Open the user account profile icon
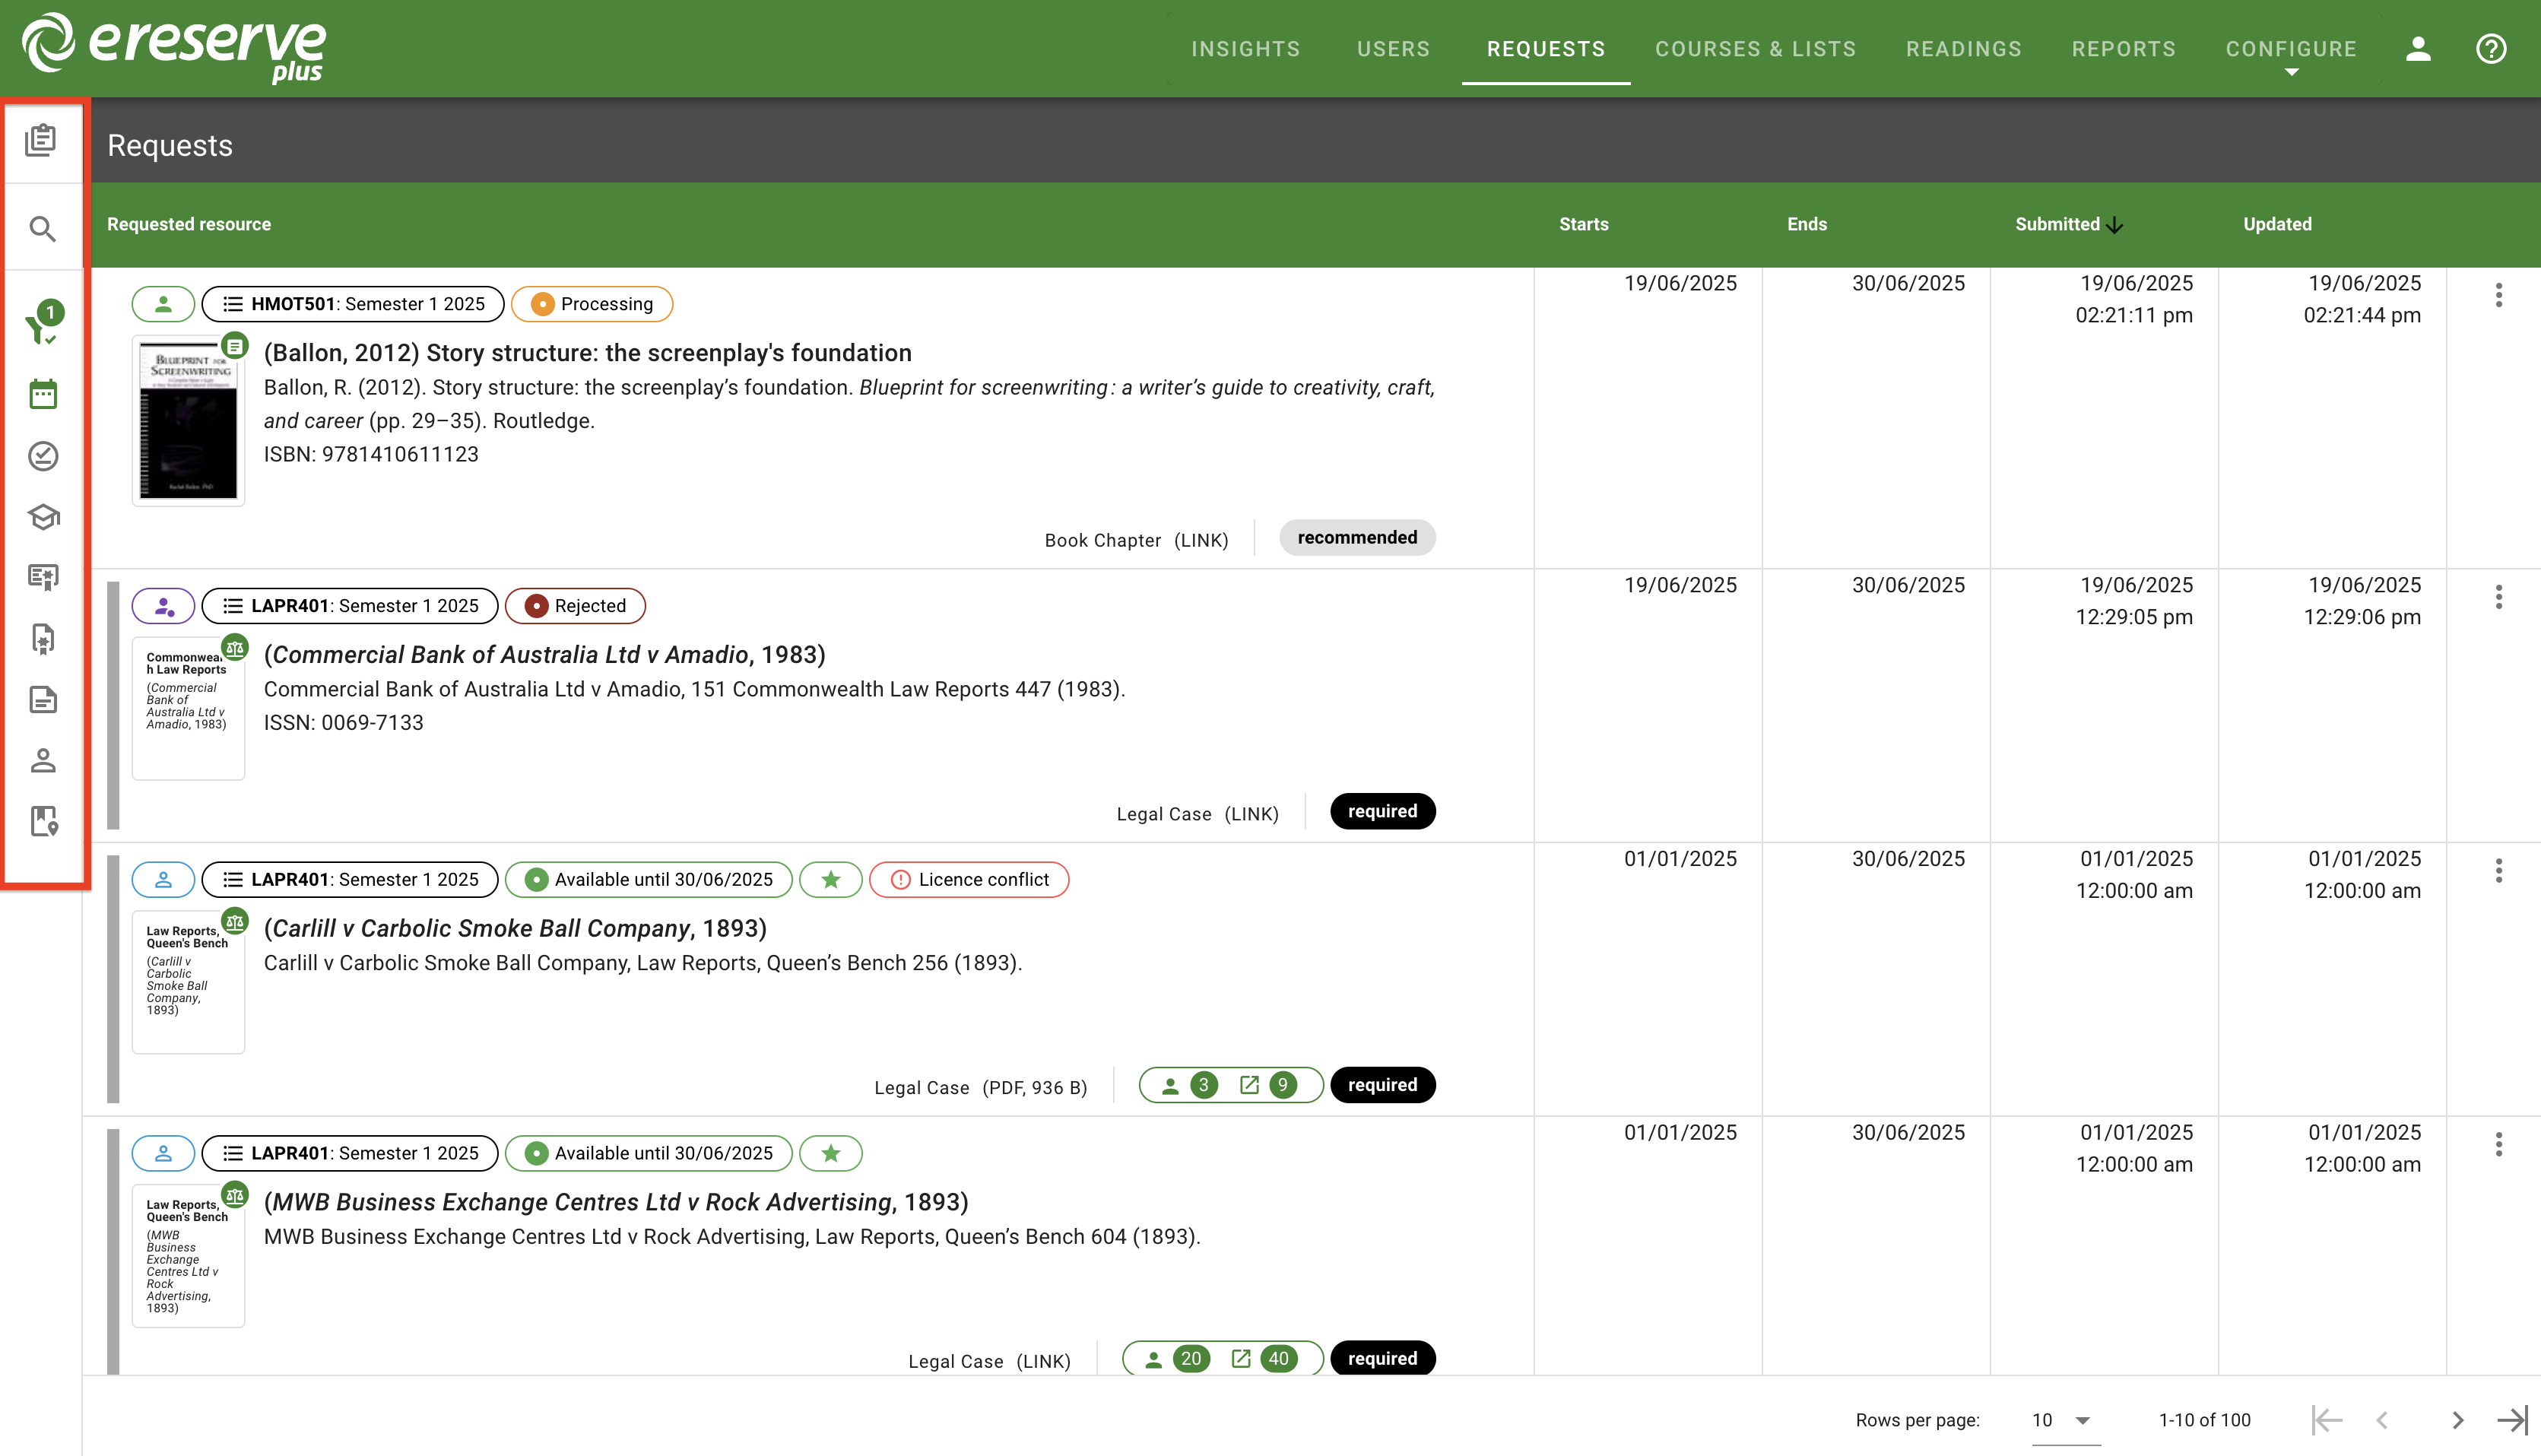 click(x=2418, y=48)
